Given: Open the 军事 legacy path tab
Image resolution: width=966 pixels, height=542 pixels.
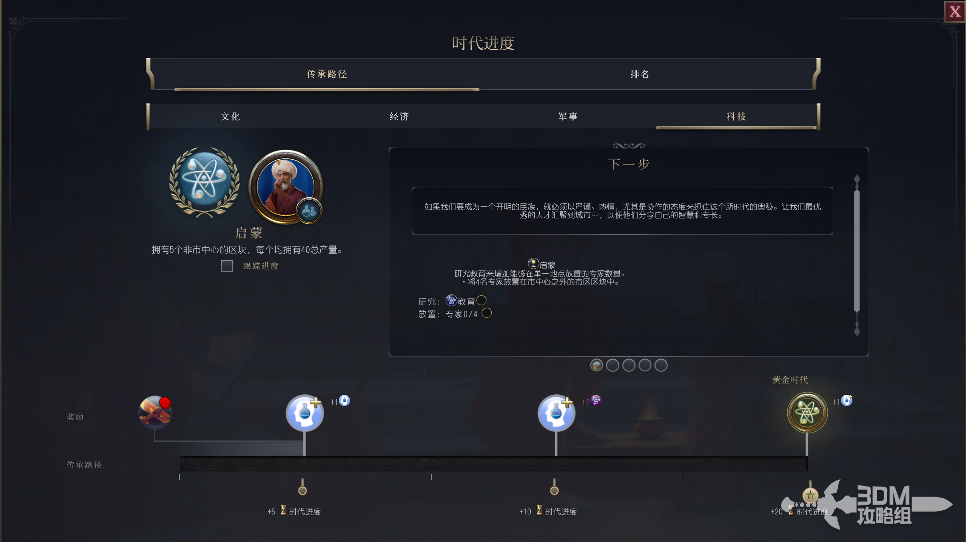Looking at the screenshot, I should point(568,117).
